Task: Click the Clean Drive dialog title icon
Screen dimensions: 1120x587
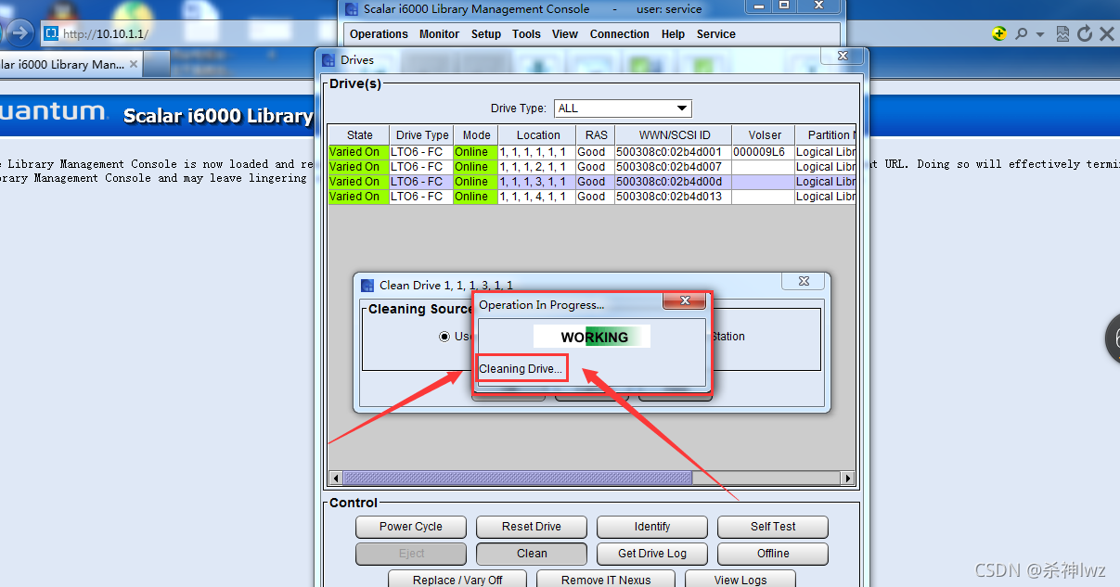Action: coord(367,286)
